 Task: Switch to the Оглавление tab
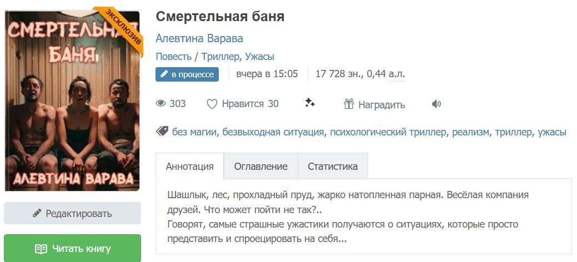point(260,166)
